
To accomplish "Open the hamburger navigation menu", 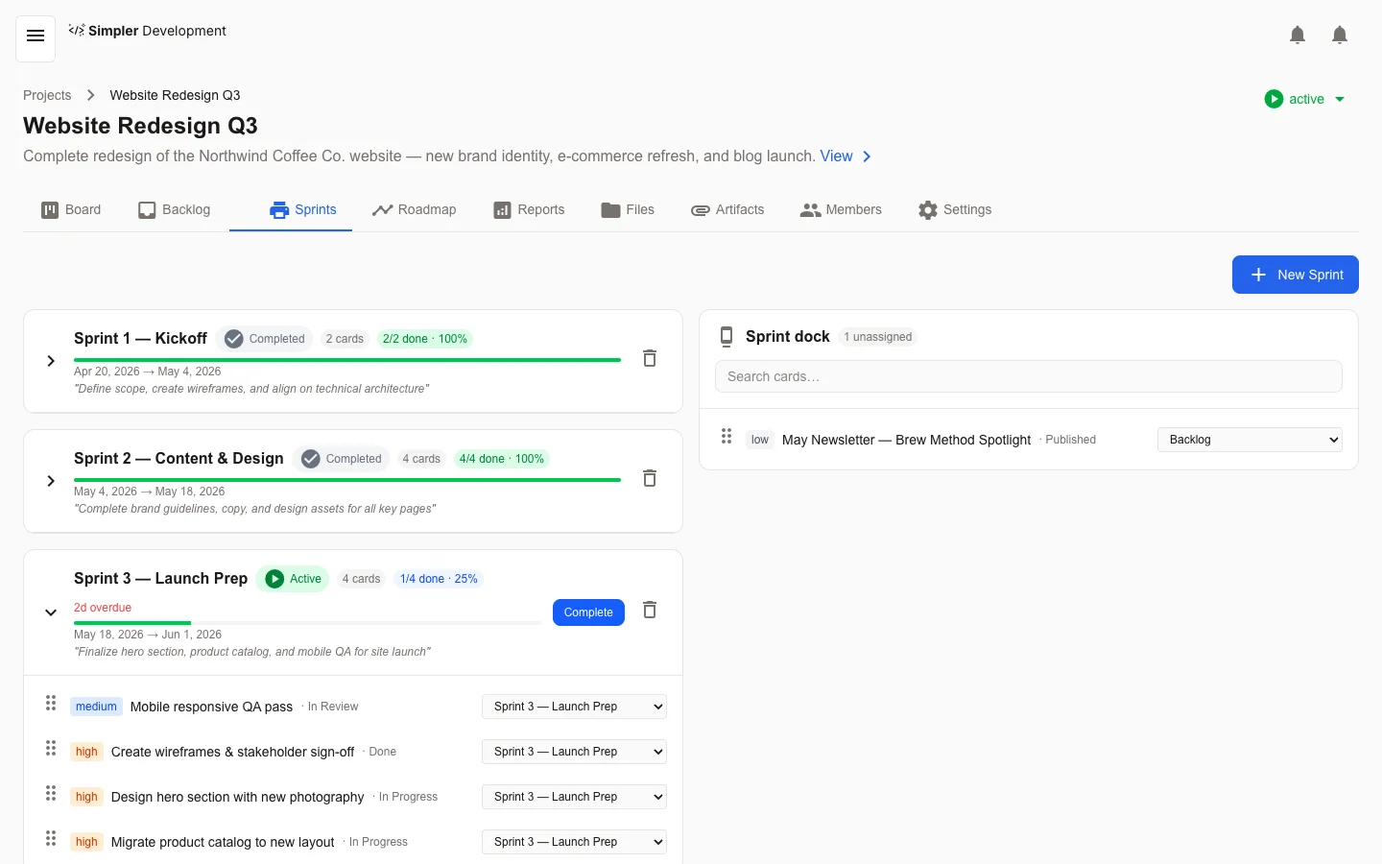I will 36,36.
